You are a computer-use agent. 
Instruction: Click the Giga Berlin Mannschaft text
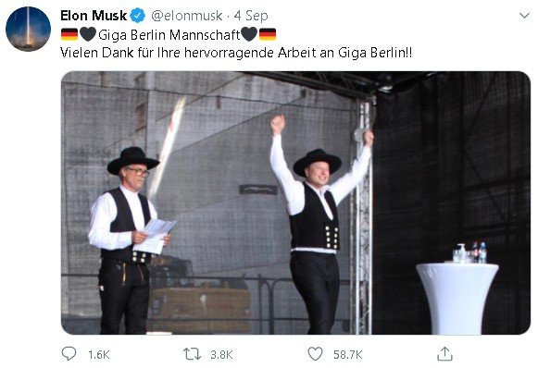point(169,35)
